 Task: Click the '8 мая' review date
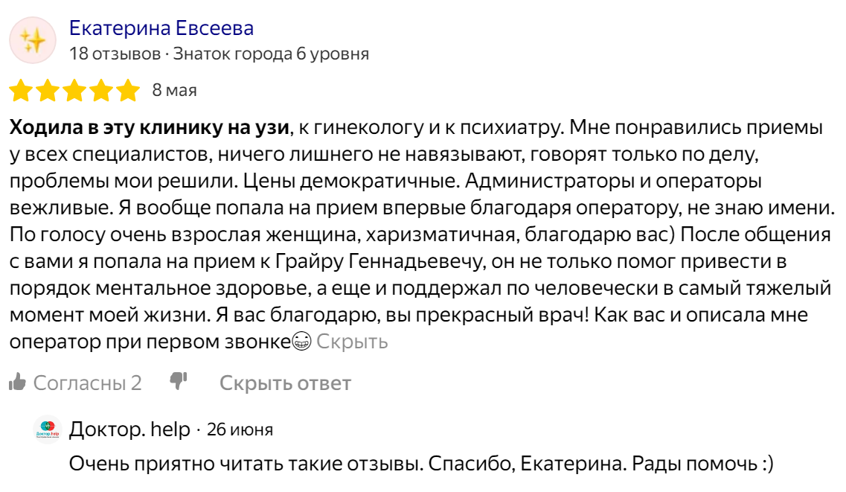(x=174, y=91)
